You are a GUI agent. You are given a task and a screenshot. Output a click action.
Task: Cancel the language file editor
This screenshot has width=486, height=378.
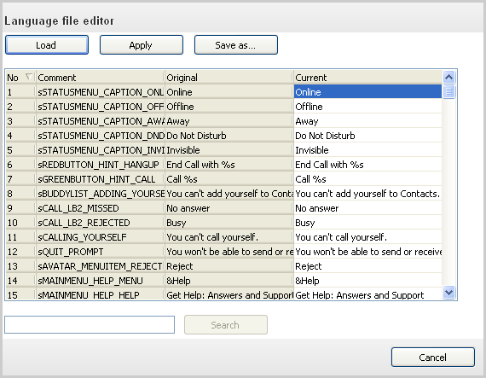point(432,358)
